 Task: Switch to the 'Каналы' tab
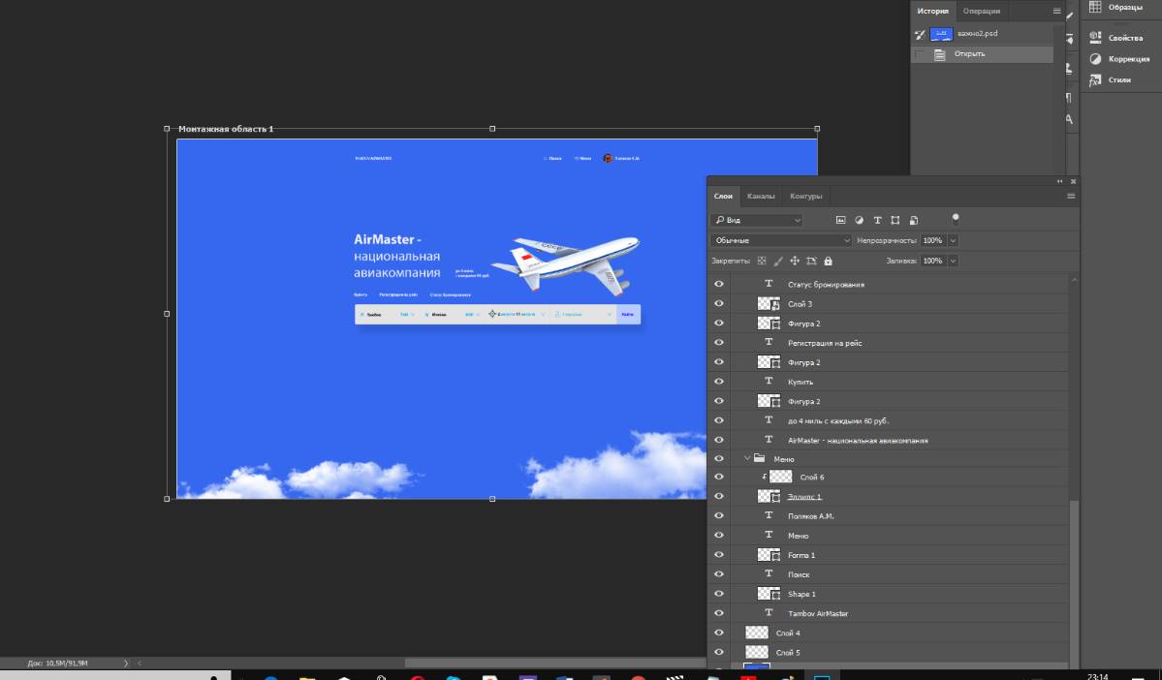coord(761,196)
